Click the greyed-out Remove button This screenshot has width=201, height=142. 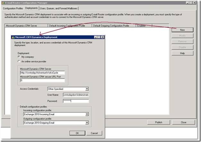[182, 41]
